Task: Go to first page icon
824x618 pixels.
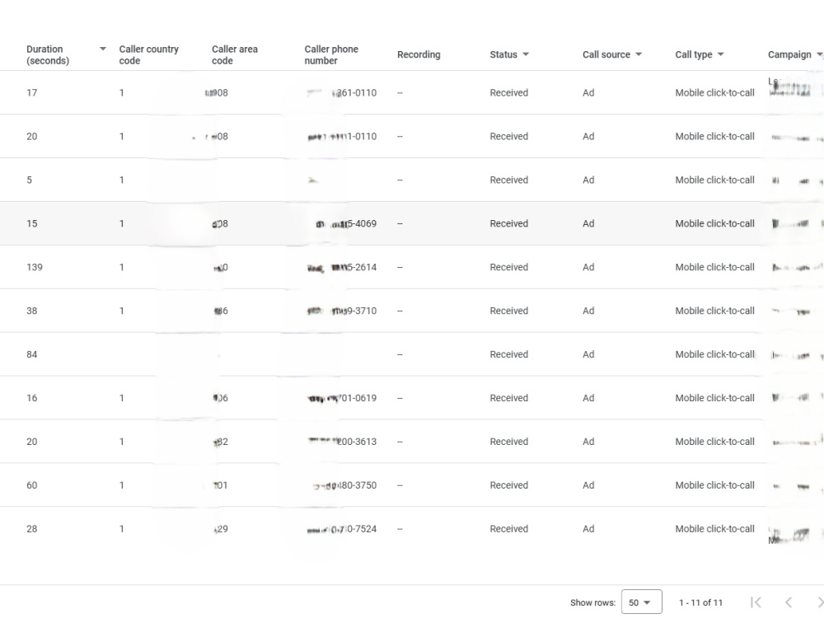Action: (756, 602)
